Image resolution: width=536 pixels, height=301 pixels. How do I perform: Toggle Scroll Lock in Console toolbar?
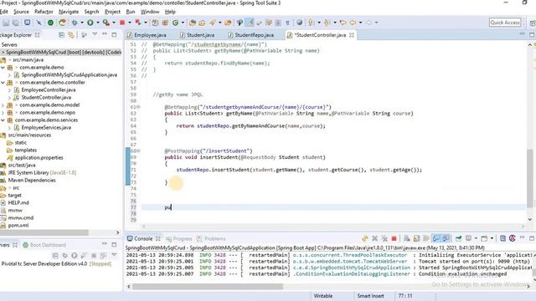point(416,238)
